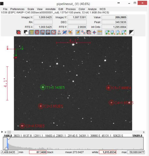Open the Process menu

[x=71, y=9]
